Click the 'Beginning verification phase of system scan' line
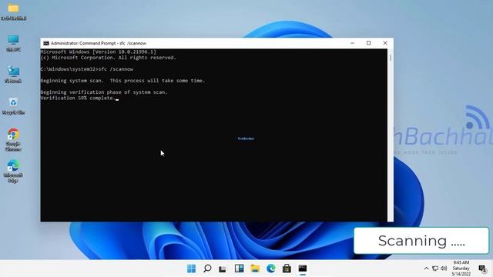 click(104, 92)
